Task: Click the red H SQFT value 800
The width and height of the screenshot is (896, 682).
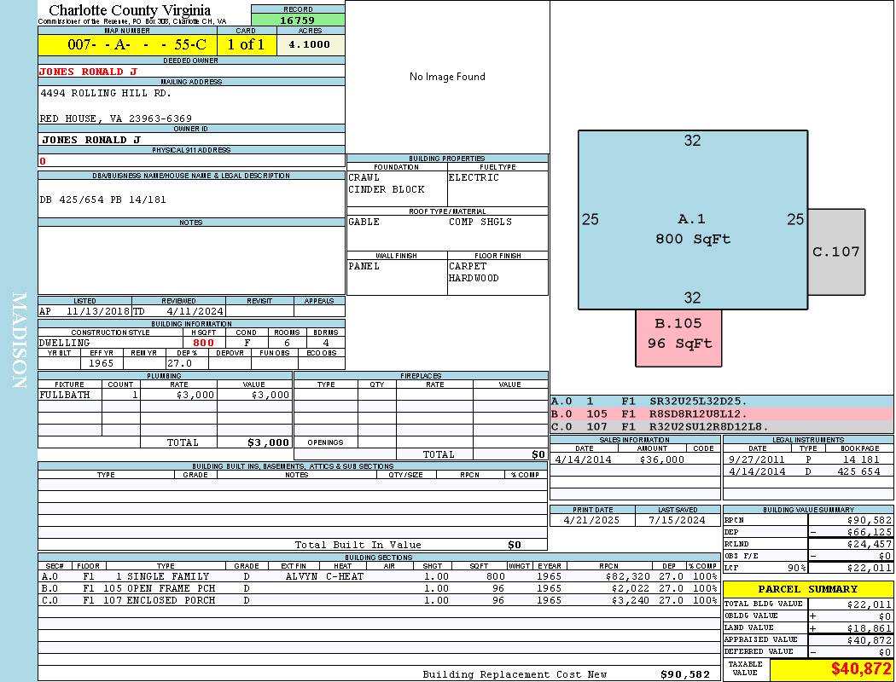Action: coord(203,343)
